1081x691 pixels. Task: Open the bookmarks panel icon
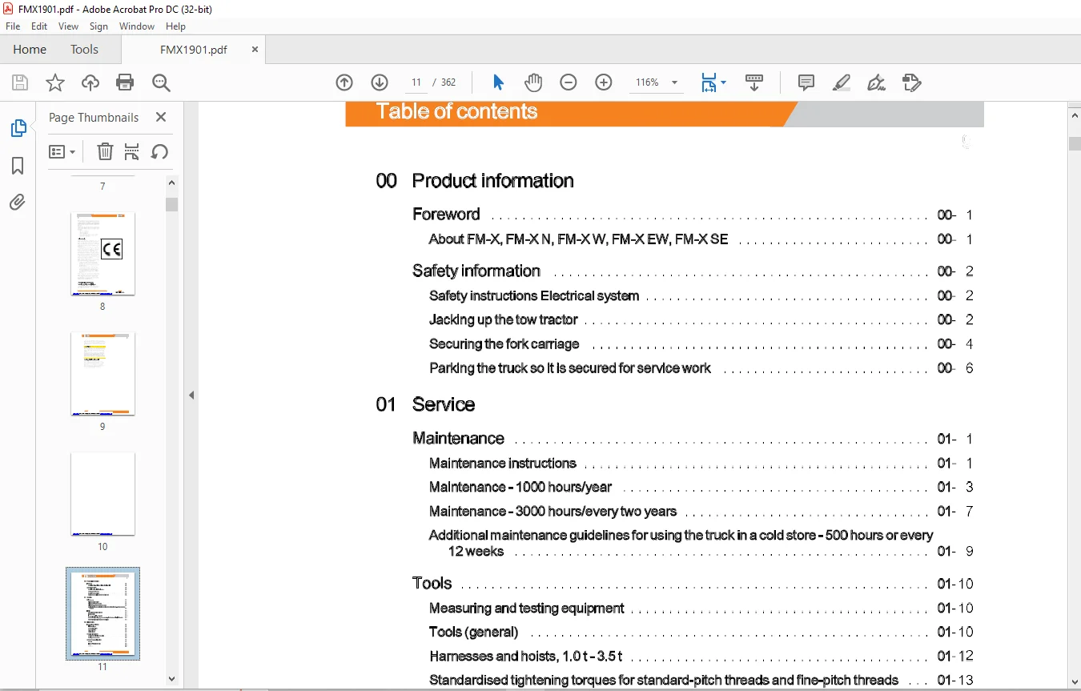(x=18, y=166)
